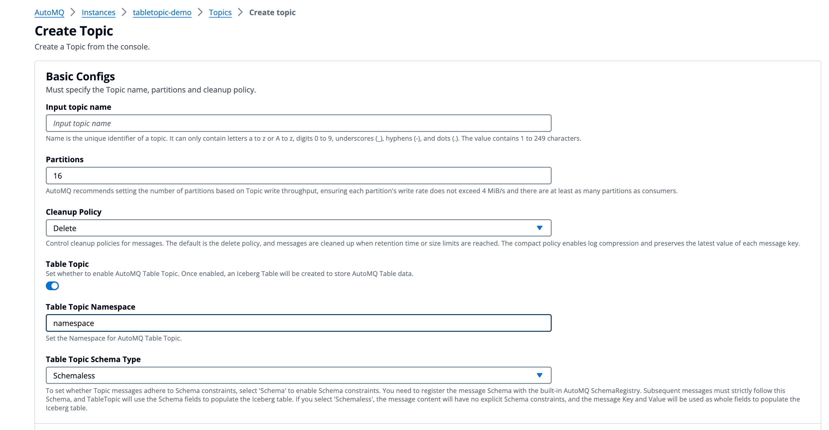Click the chevron after tabletopic-demo breadcrumb

pyautogui.click(x=200, y=12)
